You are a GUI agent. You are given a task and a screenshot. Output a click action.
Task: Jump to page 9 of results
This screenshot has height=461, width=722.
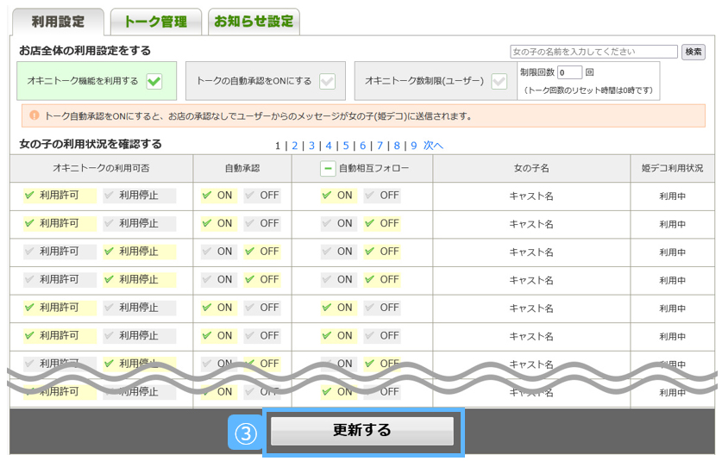(413, 146)
